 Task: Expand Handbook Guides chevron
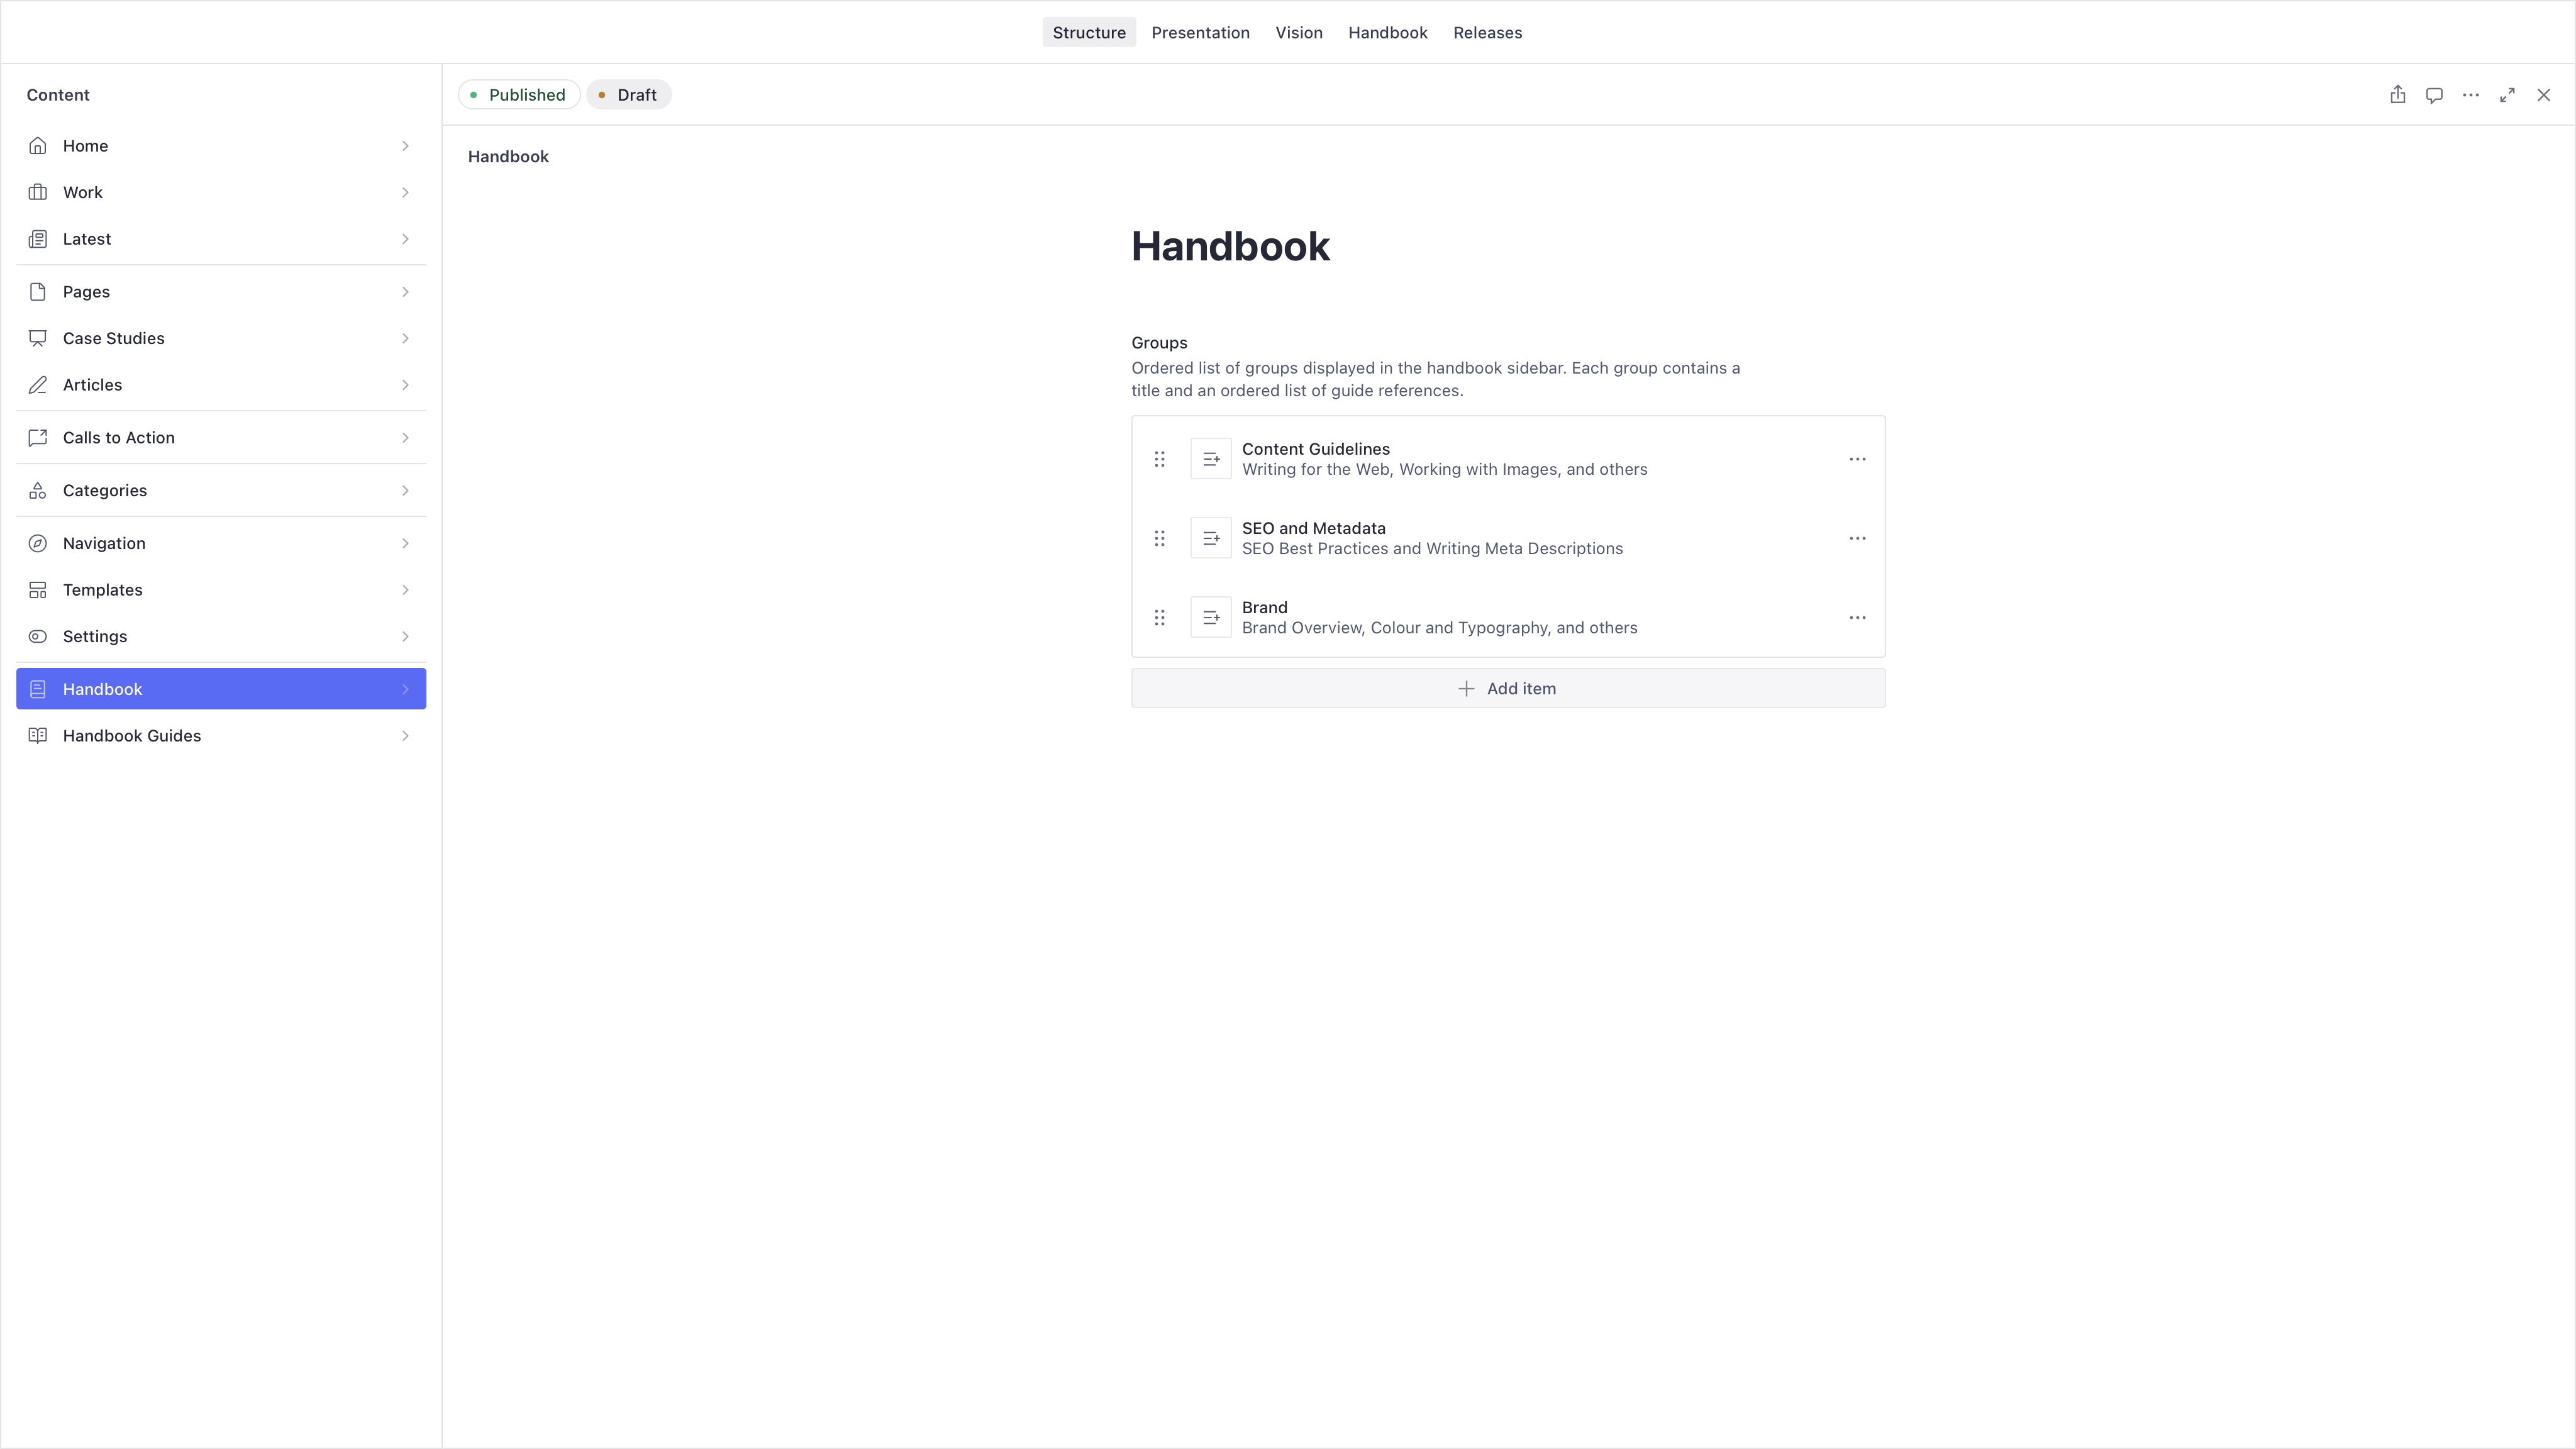pyautogui.click(x=405, y=736)
